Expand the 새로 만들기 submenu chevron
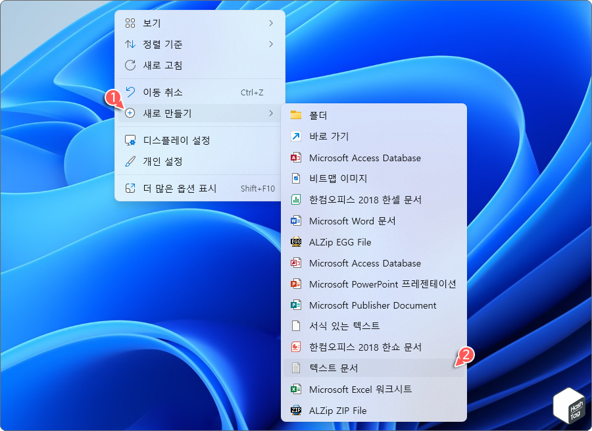 (271, 113)
